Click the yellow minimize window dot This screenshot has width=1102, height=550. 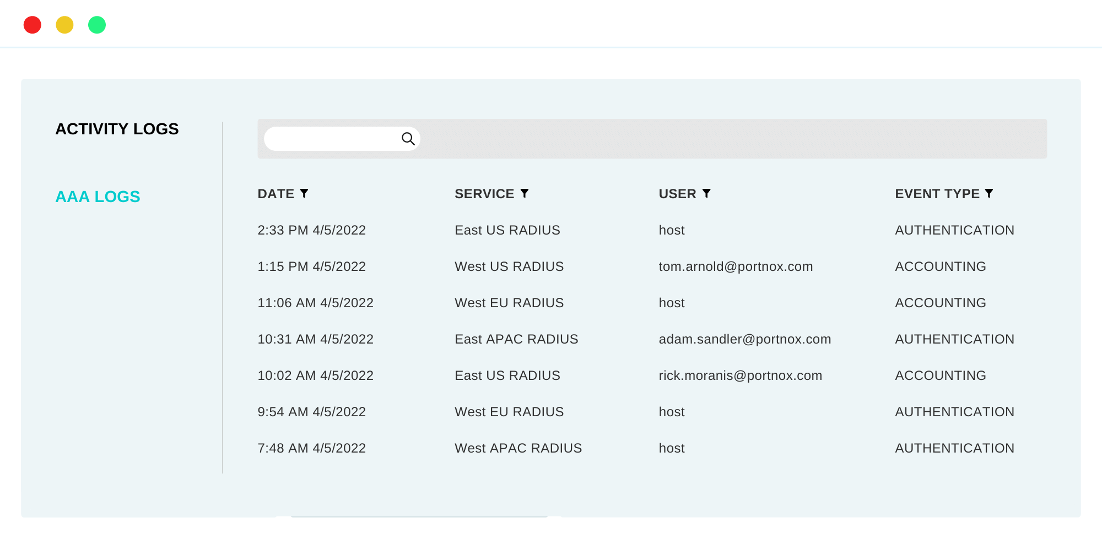tap(64, 25)
